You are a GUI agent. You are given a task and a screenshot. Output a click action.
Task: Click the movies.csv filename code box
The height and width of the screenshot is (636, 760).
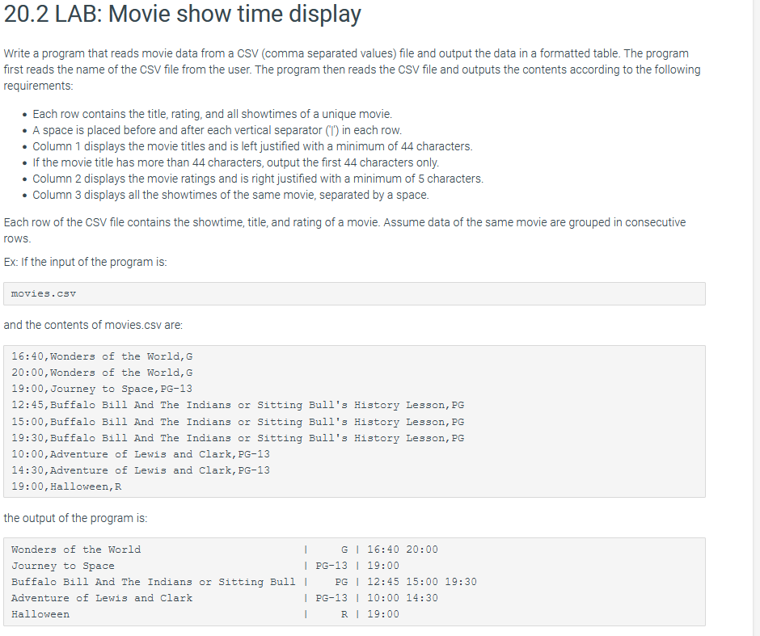356,293
